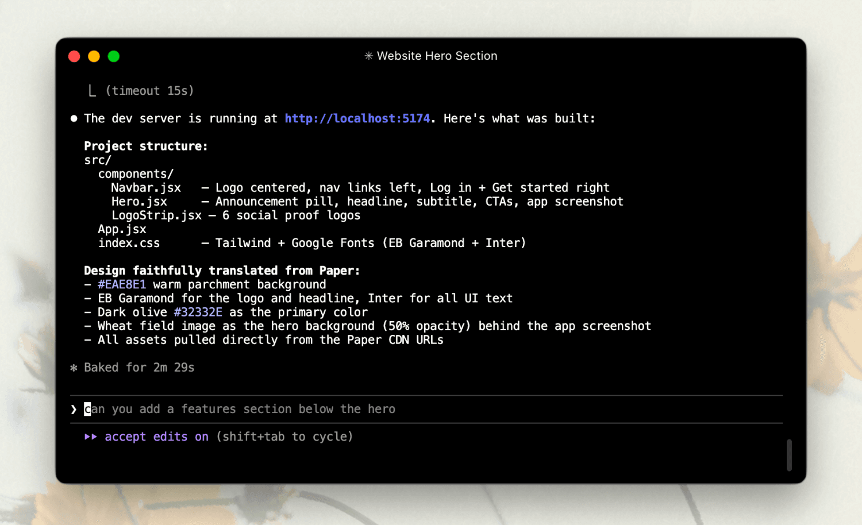Click the 'Website Hero Section' window title

pyautogui.click(x=437, y=56)
